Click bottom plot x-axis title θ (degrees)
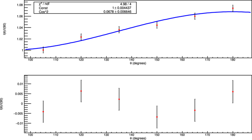This screenshot has width=252, height=140. (138, 138)
